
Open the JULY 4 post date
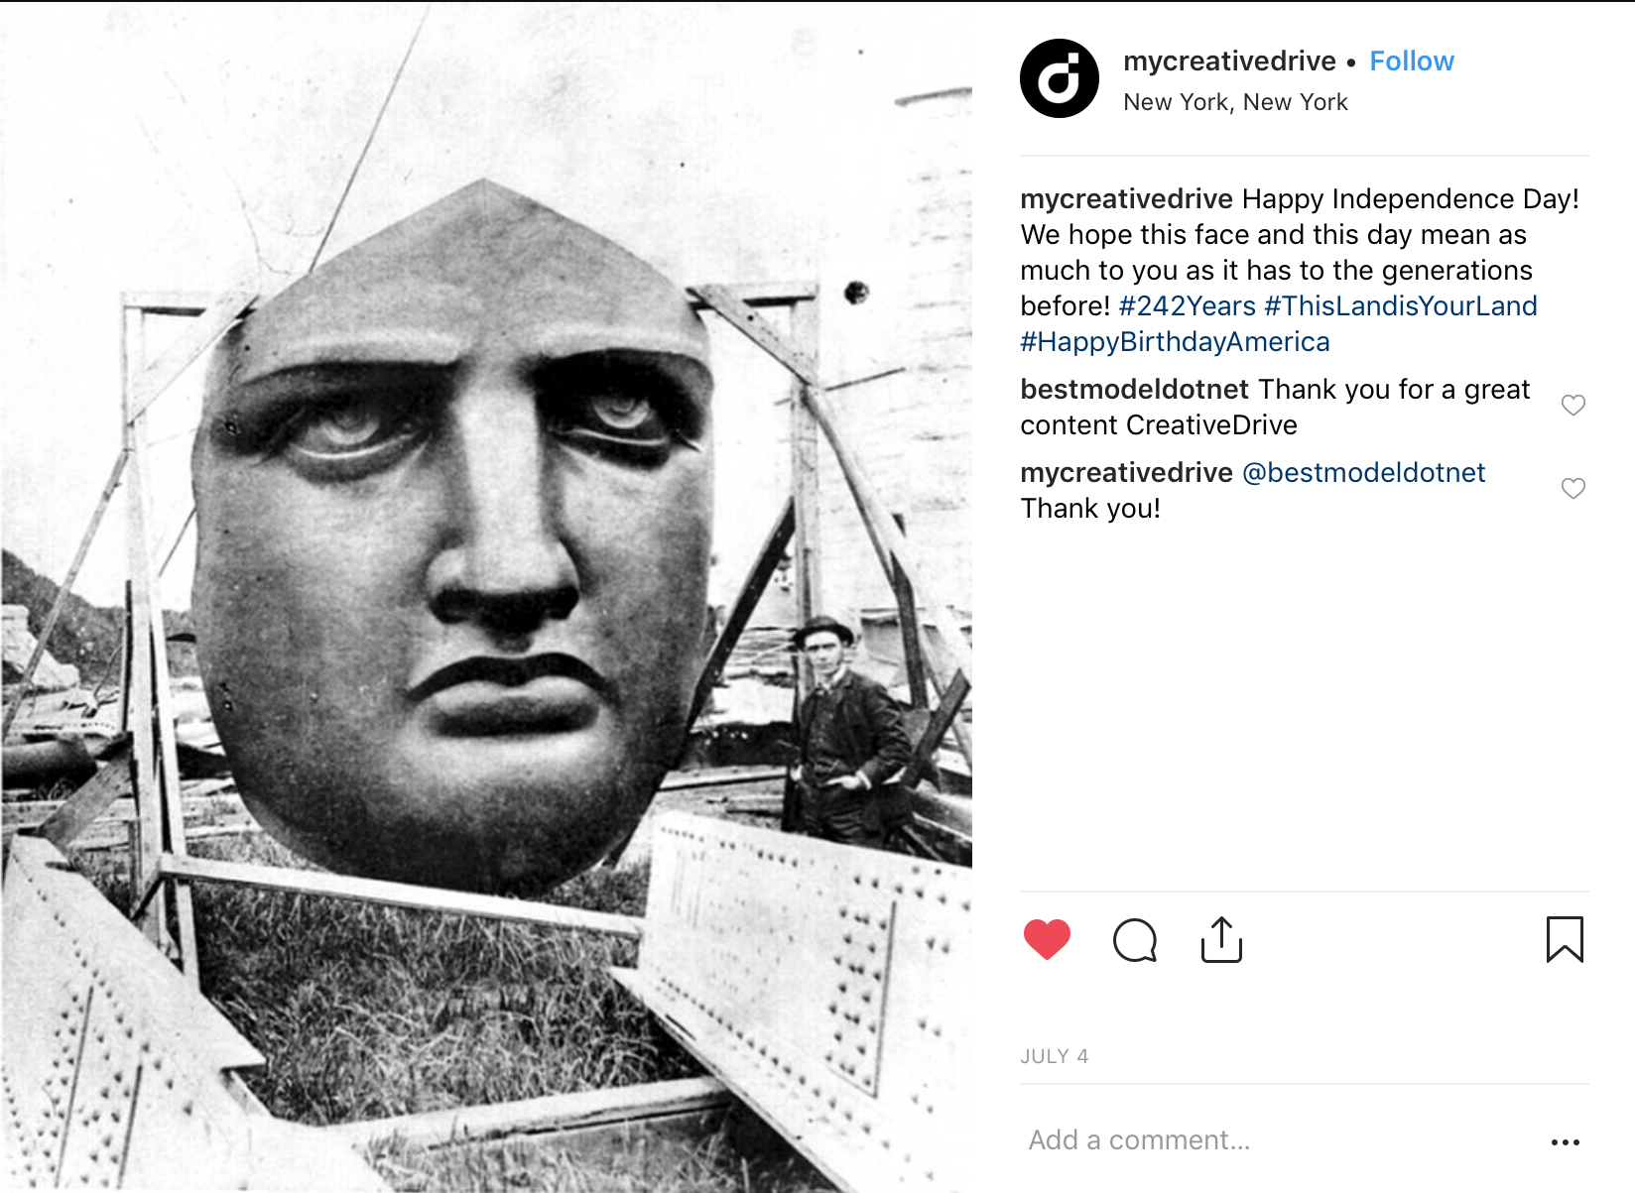click(x=1054, y=1056)
